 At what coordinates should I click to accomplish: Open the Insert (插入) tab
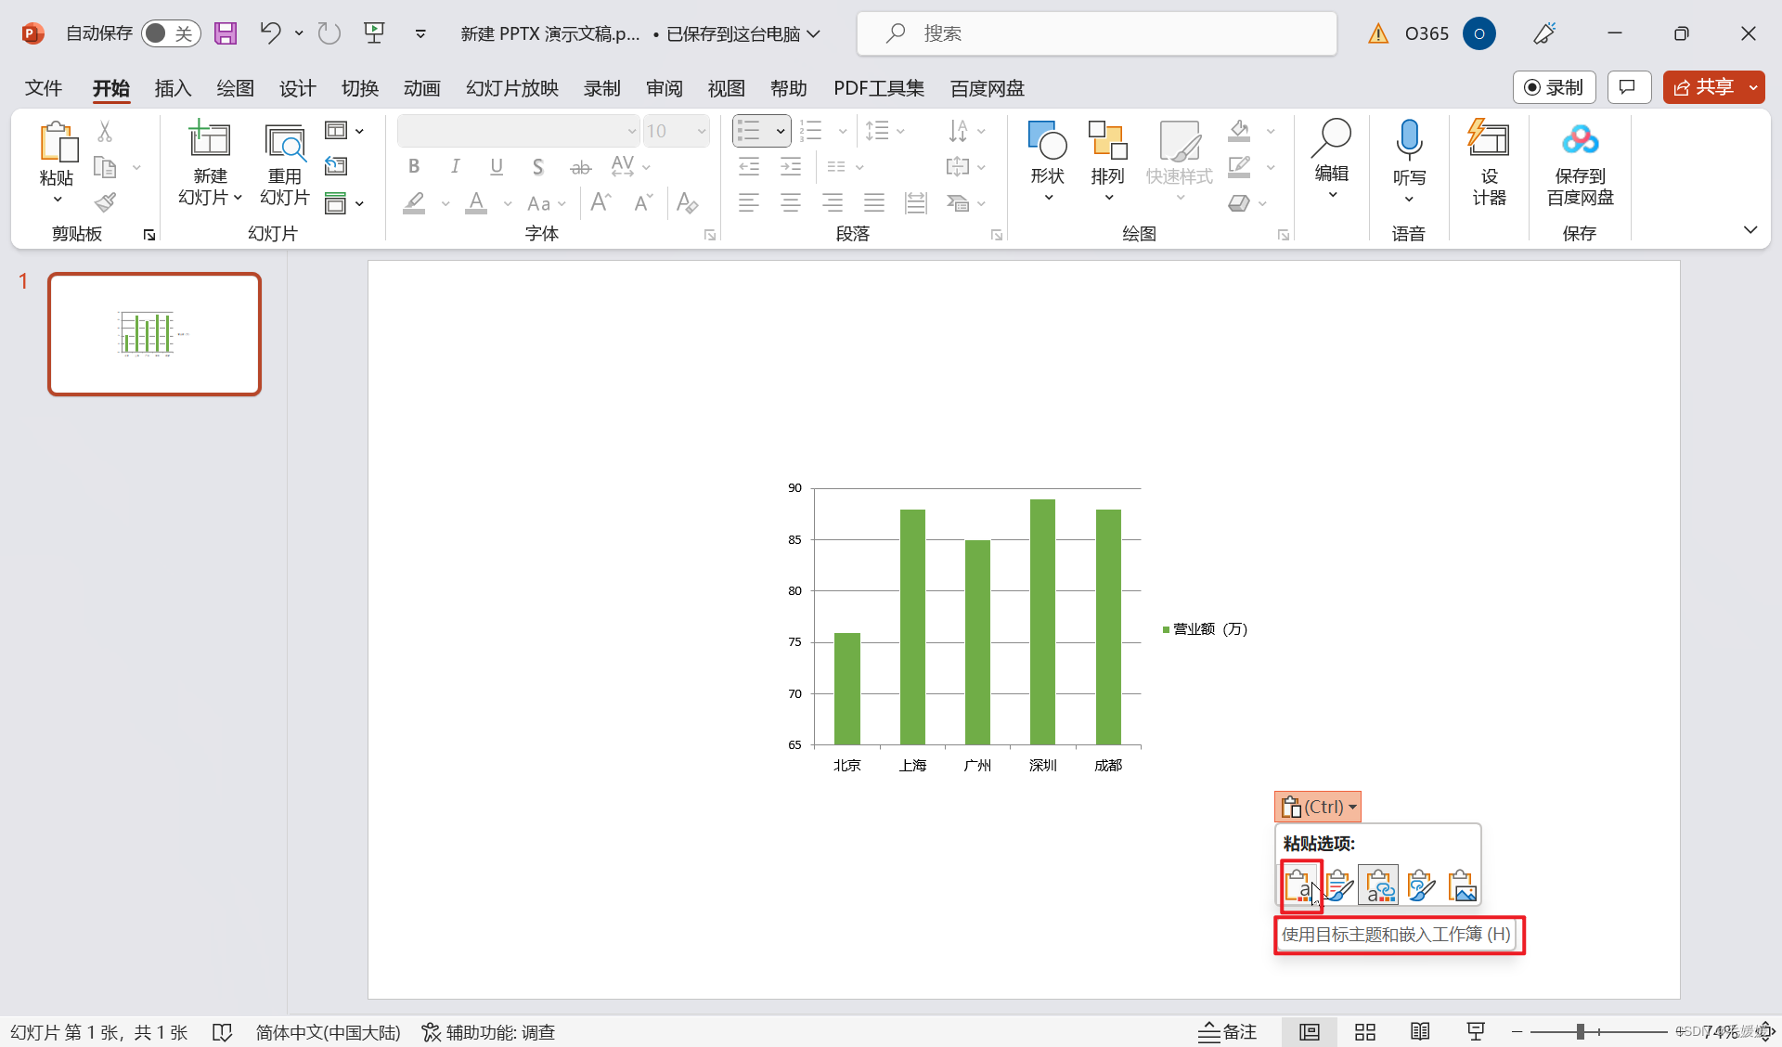pos(173,88)
